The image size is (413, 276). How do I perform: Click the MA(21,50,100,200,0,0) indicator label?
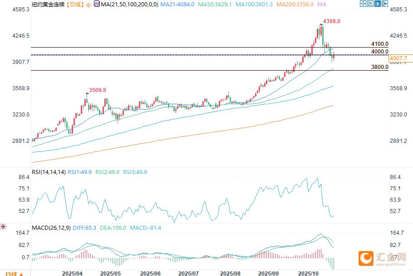click(129, 5)
